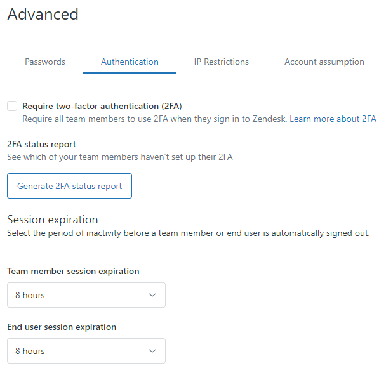Viewport: 386px width, 368px height.
Task: Select the Authentication tab
Action: [x=130, y=62]
